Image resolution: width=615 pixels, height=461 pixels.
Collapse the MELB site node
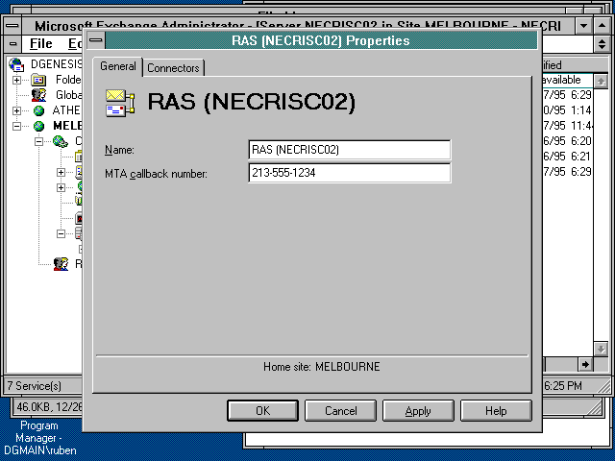coord(16,126)
